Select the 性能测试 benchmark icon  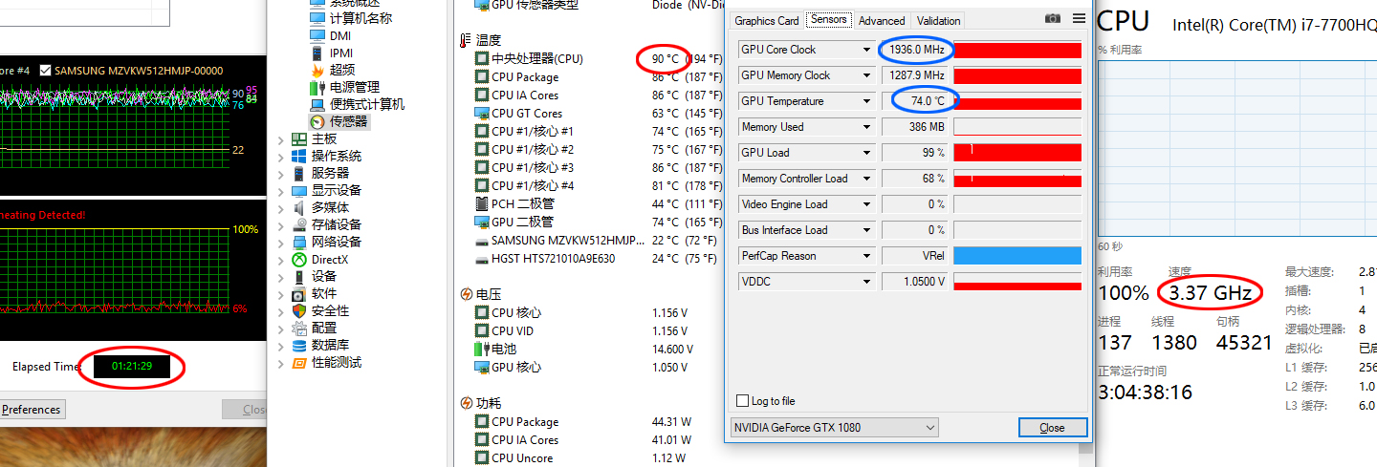299,362
